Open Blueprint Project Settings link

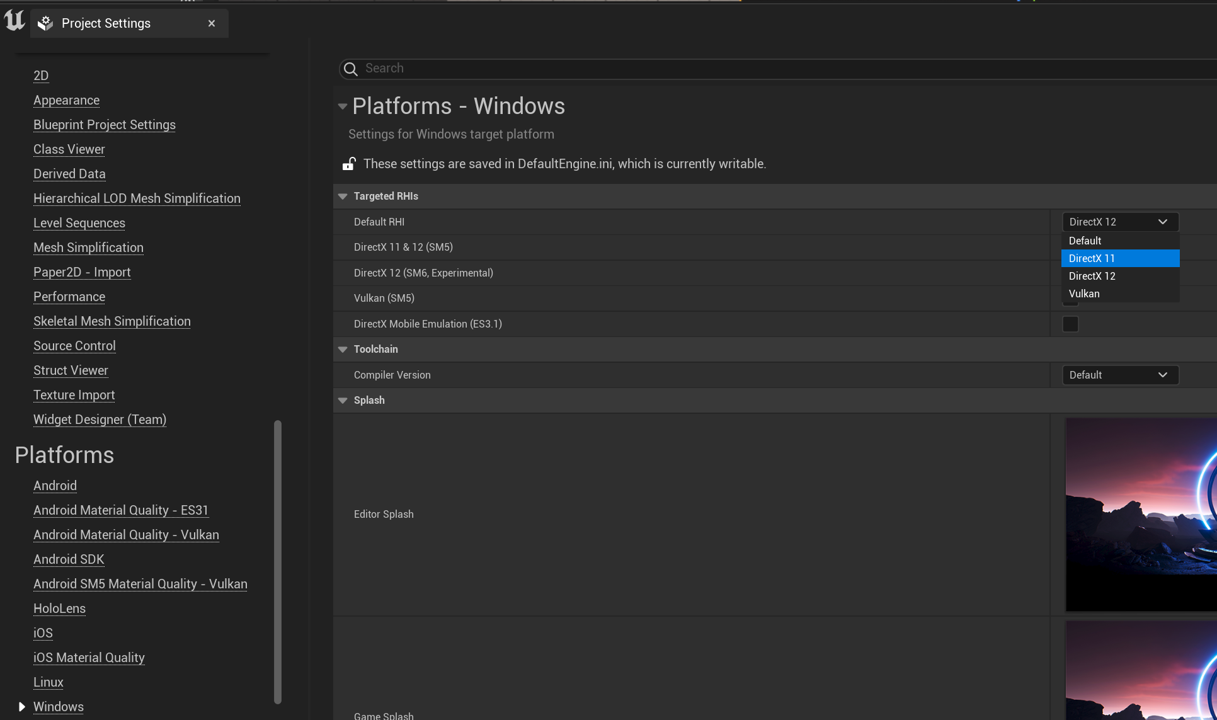point(105,125)
